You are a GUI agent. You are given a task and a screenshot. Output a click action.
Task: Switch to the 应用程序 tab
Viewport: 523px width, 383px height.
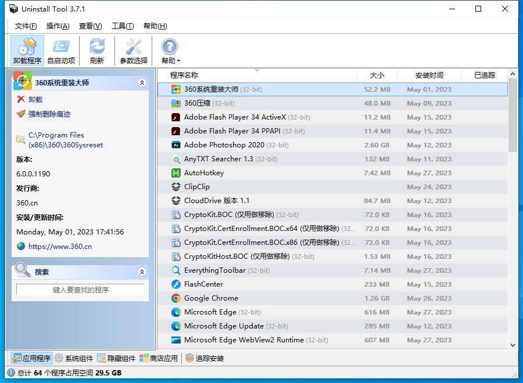point(31,359)
